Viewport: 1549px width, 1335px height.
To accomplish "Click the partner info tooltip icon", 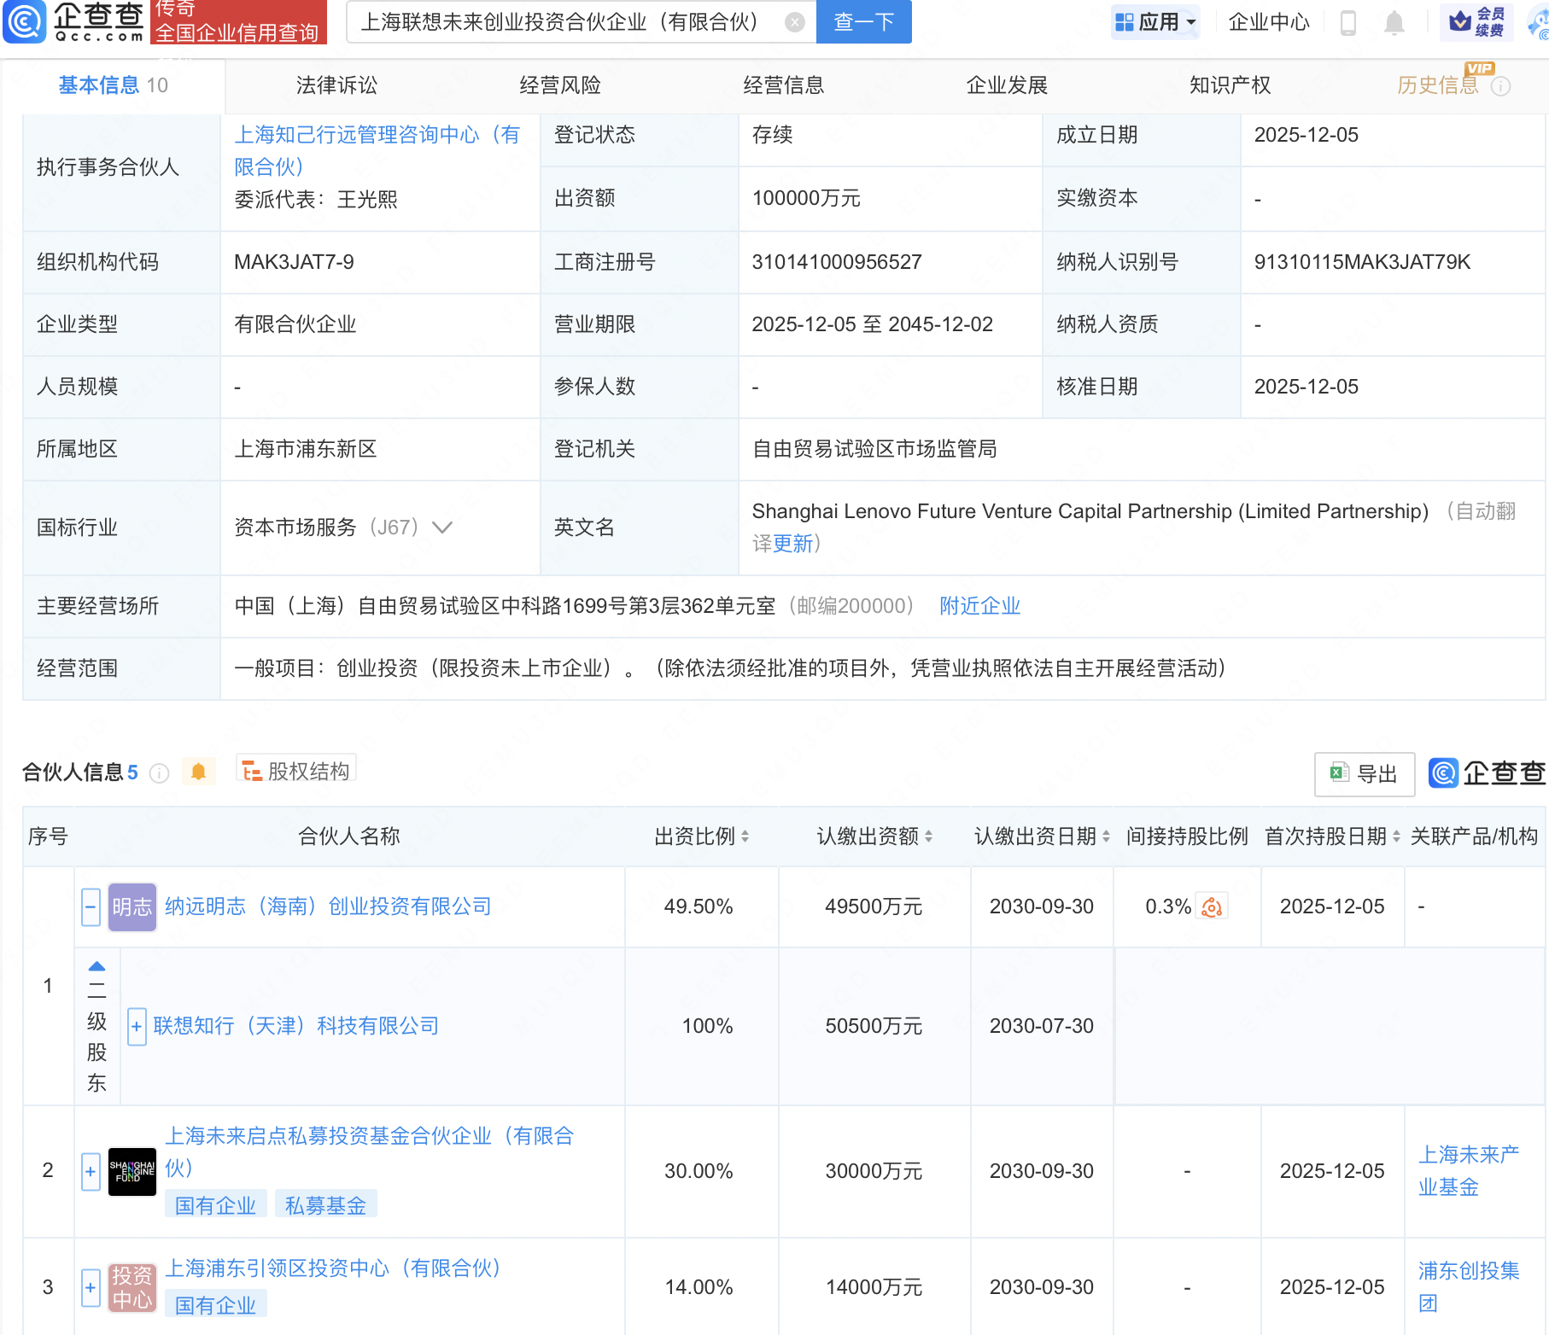I will click(x=159, y=773).
